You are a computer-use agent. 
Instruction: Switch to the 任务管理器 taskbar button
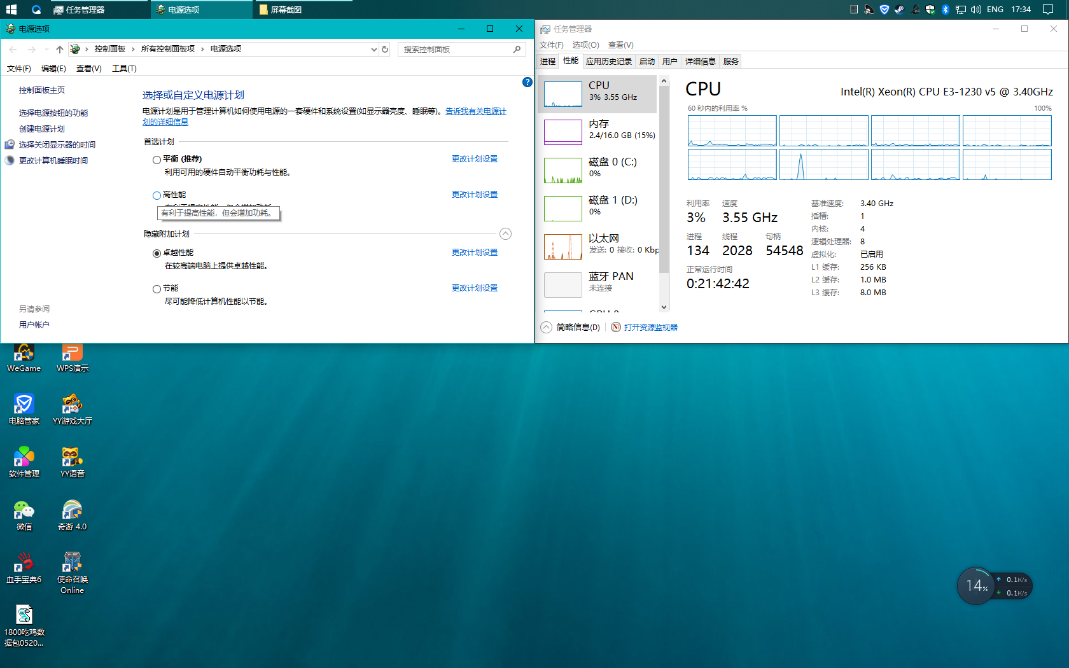(x=100, y=10)
